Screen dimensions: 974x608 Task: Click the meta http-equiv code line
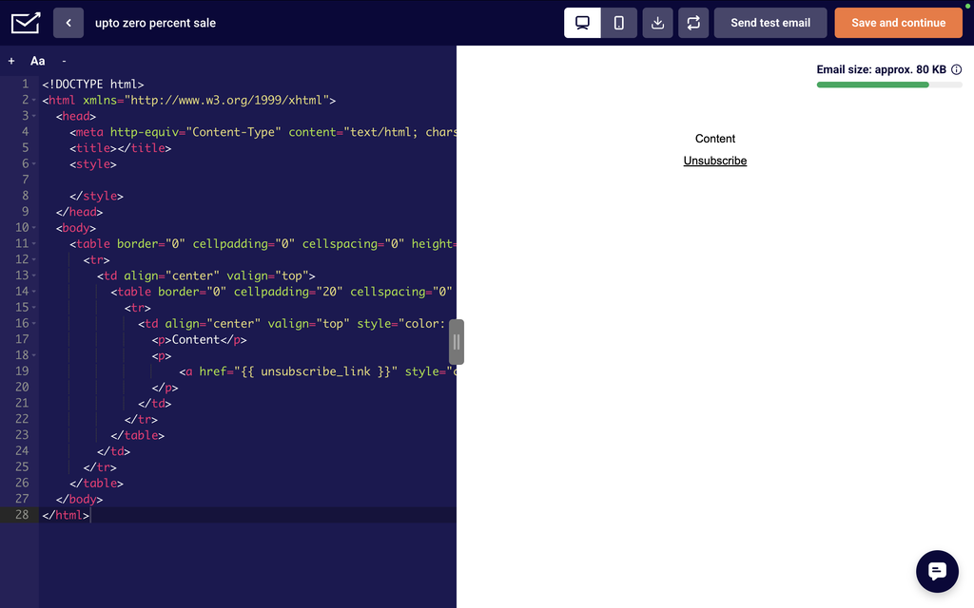click(263, 132)
